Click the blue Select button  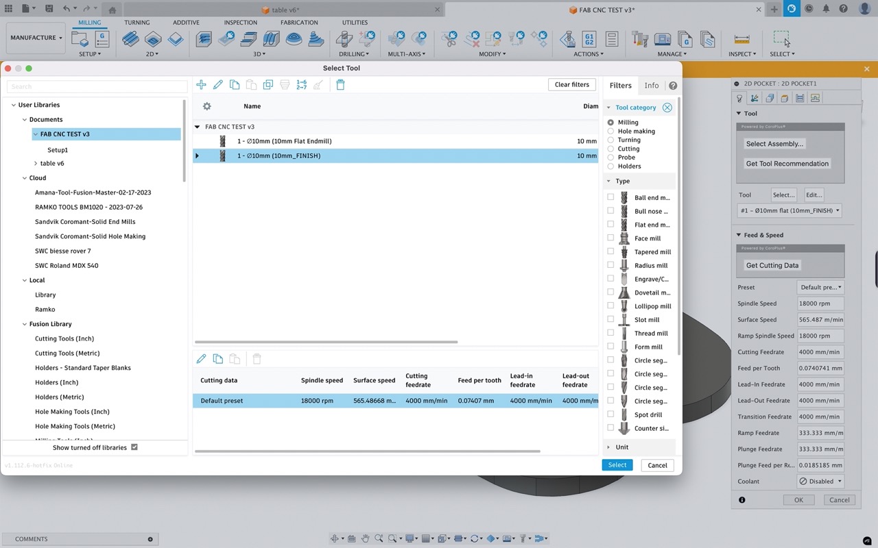[x=617, y=465]
